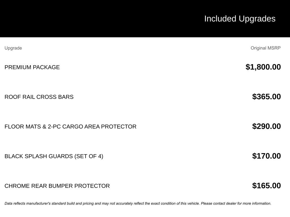Click the "(SET OF 4)" text
290x217 pixels.
pyautogui.click(x=89, y=156)
